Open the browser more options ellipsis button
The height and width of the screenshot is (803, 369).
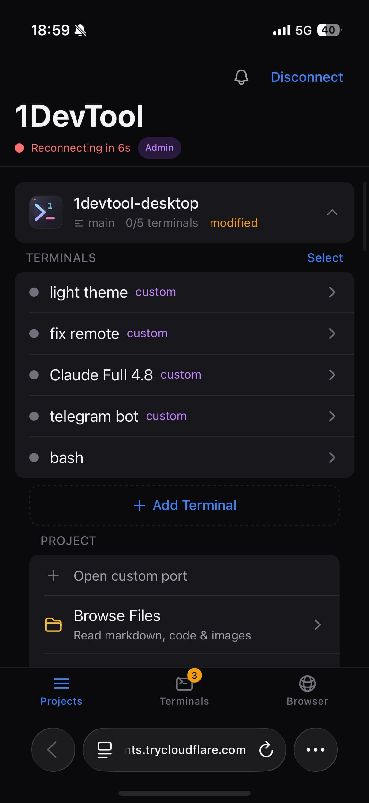point(315,749)
